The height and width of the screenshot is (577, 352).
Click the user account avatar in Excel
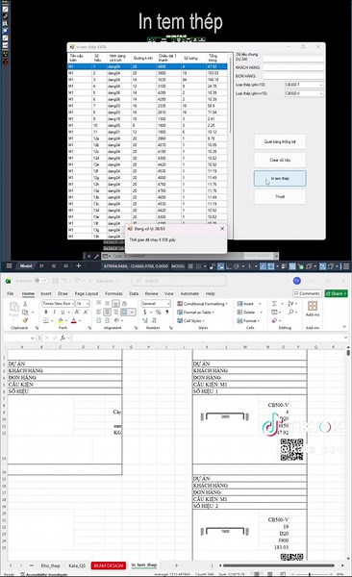(297, 281)
